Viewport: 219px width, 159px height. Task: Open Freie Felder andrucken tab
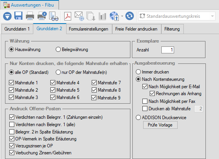tap(136, 29)
